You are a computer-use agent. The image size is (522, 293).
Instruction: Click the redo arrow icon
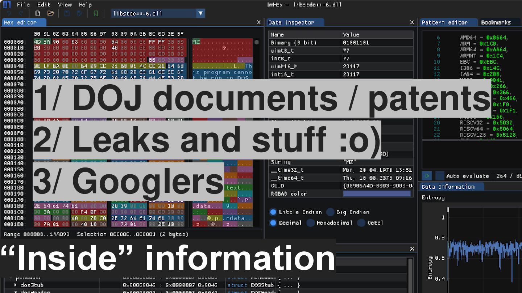coord(21,14)
